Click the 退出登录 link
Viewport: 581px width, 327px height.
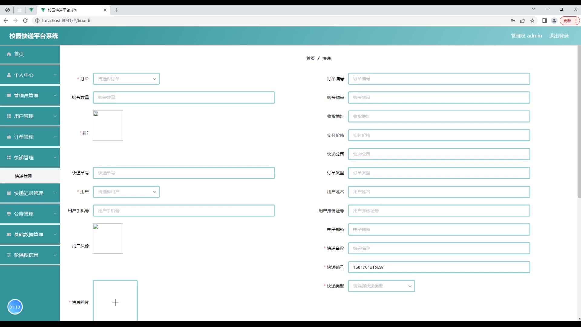559,36
